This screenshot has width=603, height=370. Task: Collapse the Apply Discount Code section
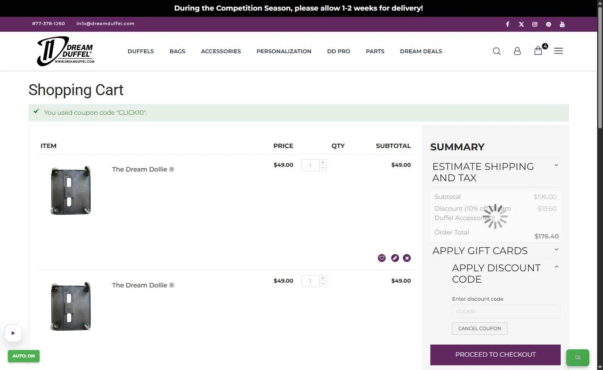[x=506, y=273]
